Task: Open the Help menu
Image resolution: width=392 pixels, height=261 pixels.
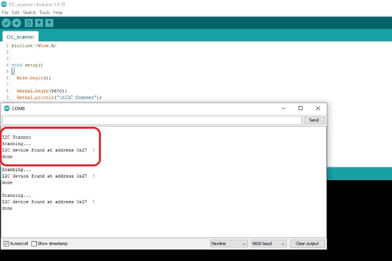Action: point(58,12)
